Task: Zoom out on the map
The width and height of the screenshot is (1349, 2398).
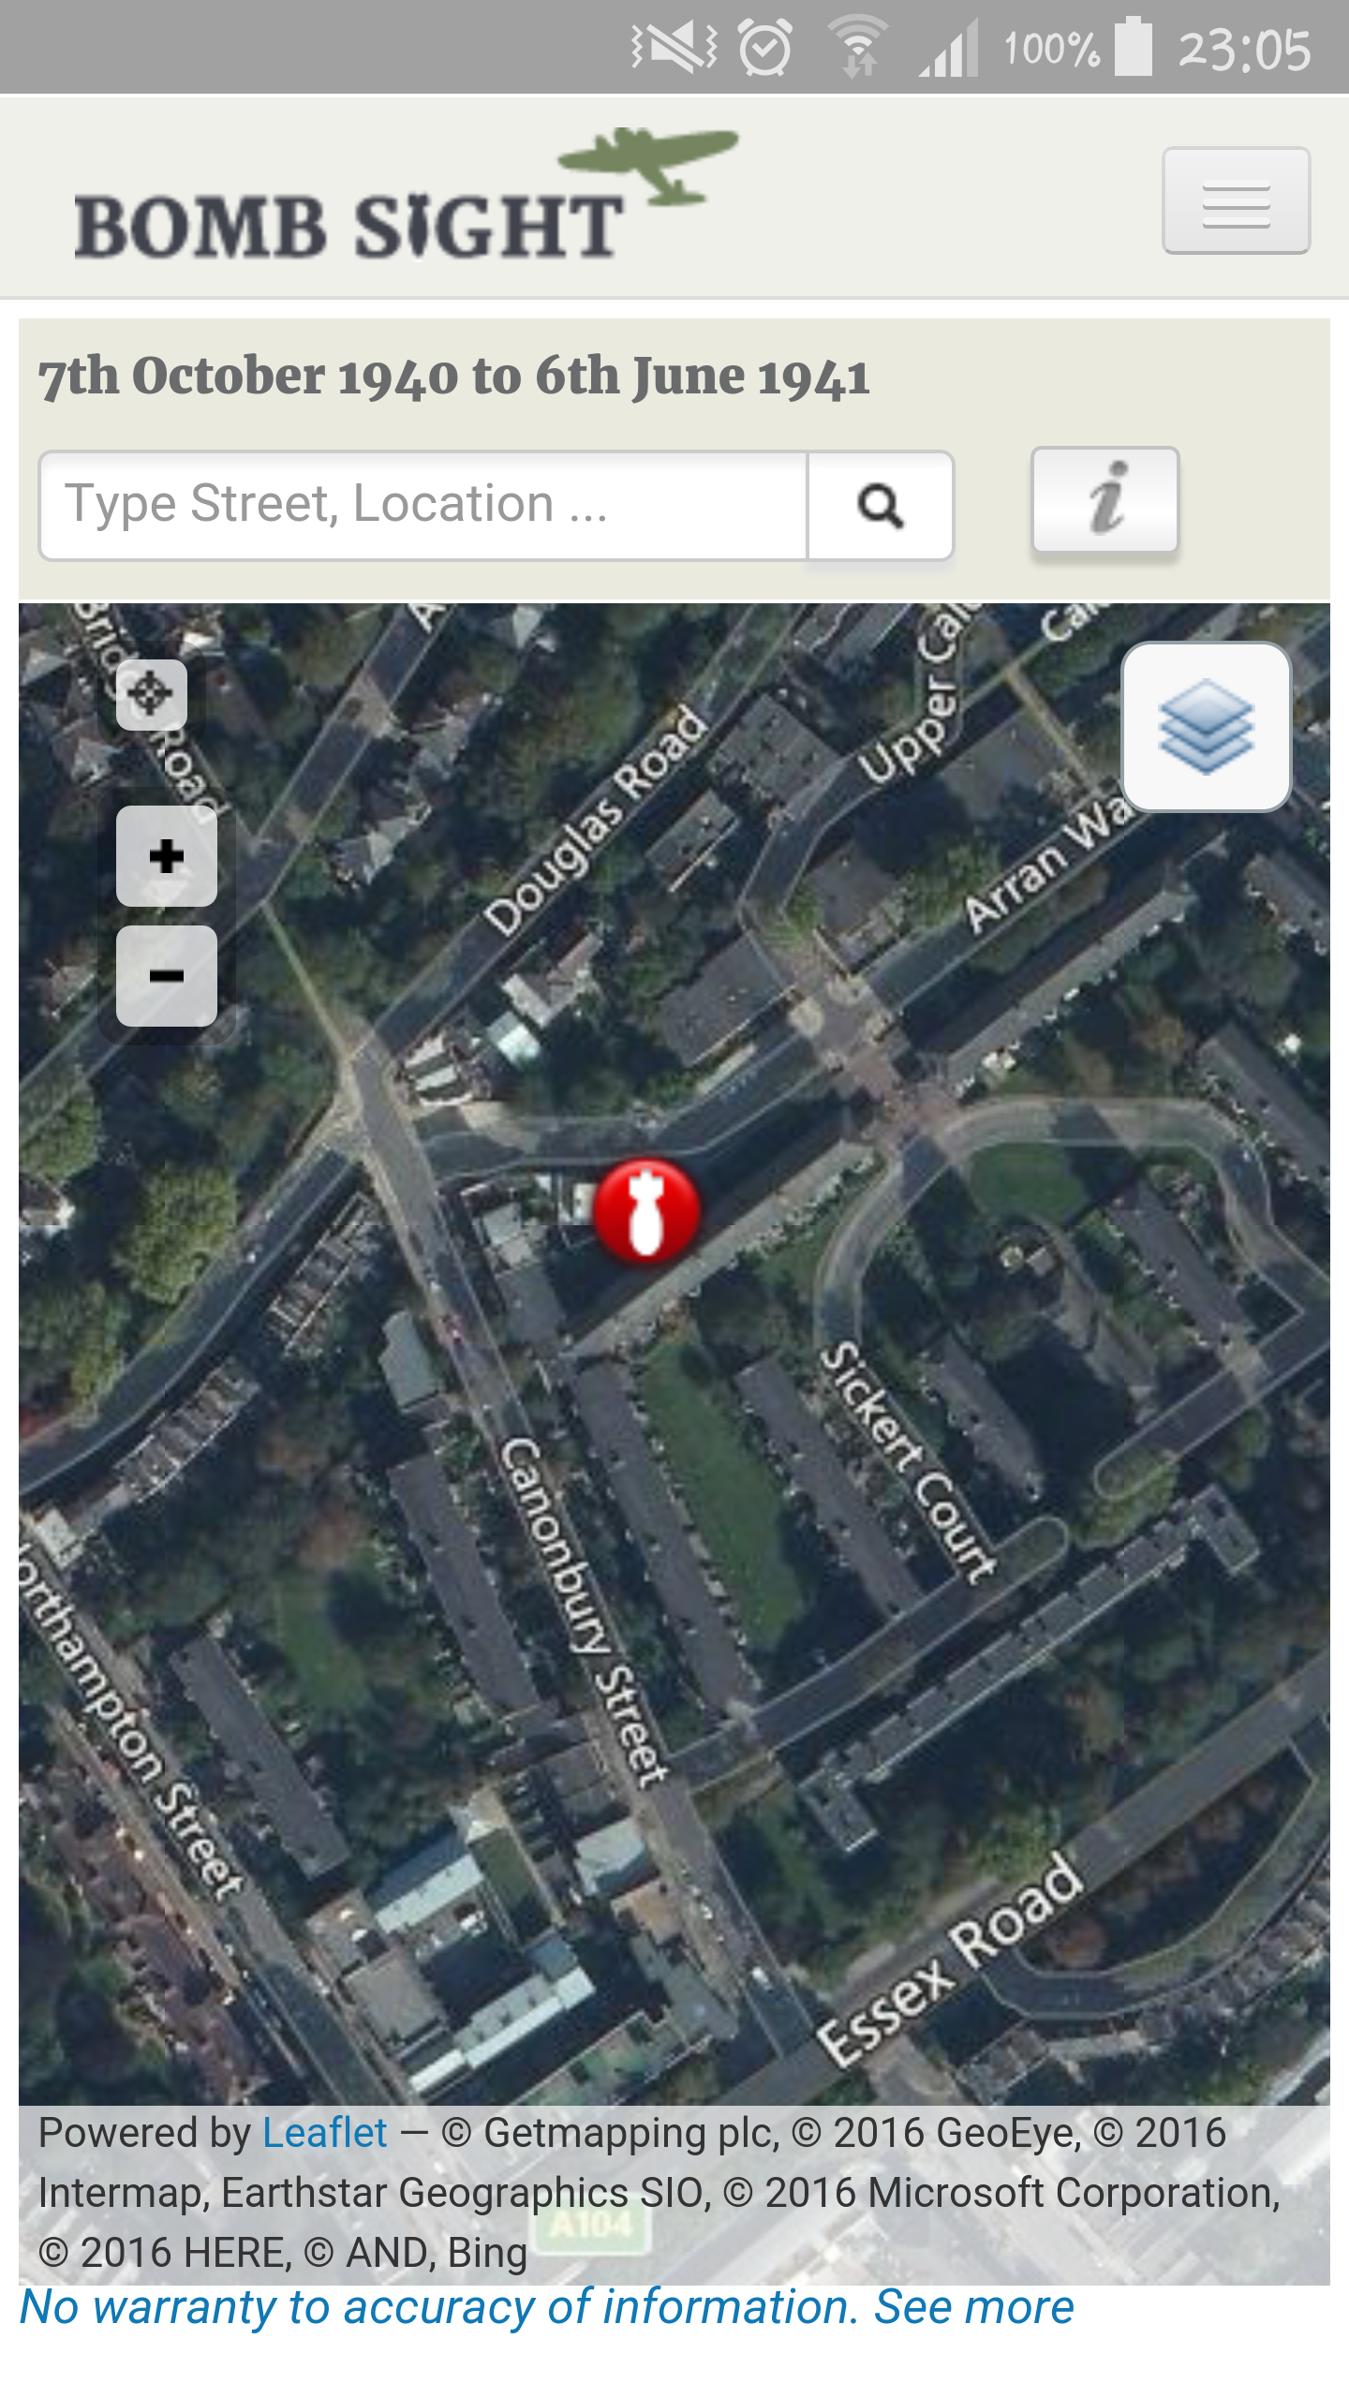Action: coord(167,976)
